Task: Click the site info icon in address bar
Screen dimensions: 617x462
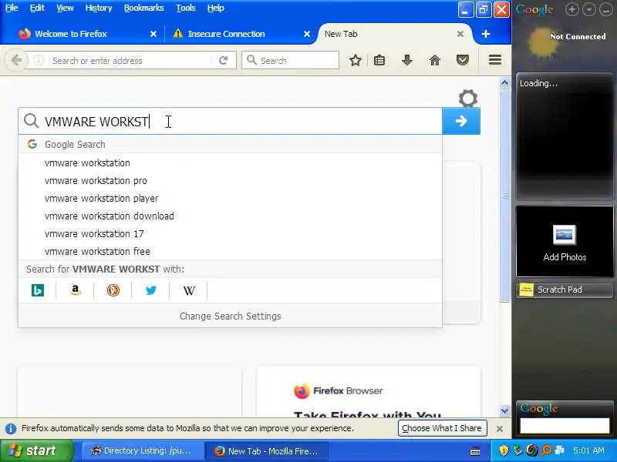Action: (x=38, y=61)
